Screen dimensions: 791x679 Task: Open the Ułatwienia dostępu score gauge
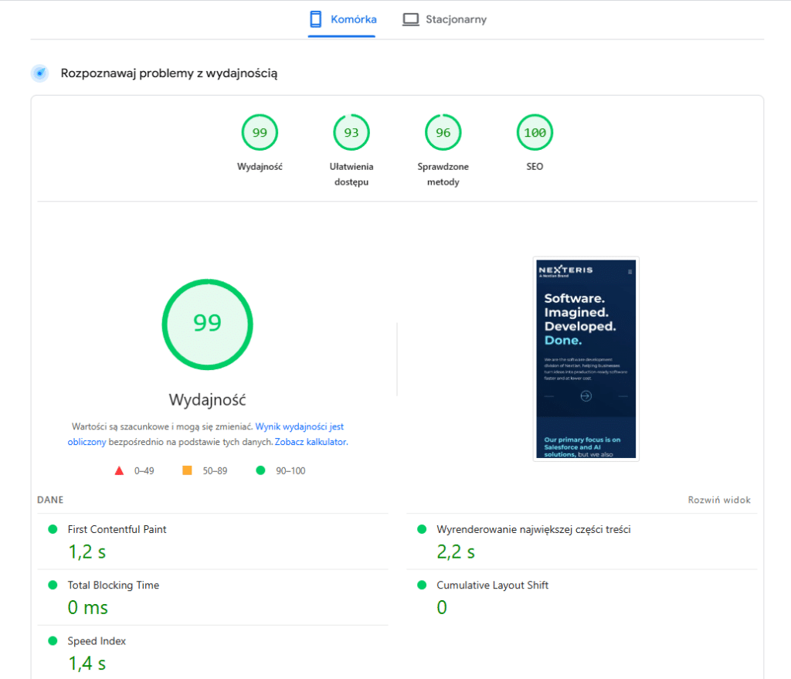(x=351, y=132)
